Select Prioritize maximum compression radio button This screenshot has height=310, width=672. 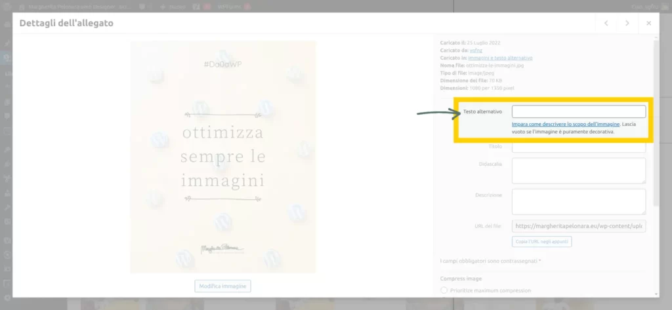[x=444, y=290]
